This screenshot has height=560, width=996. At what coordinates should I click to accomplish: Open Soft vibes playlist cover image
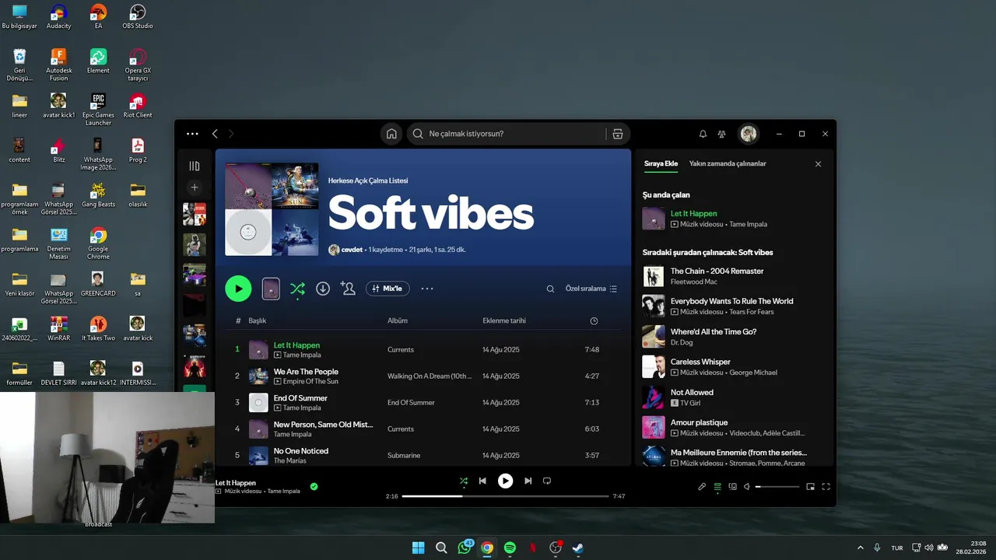(x=272, y=209)
